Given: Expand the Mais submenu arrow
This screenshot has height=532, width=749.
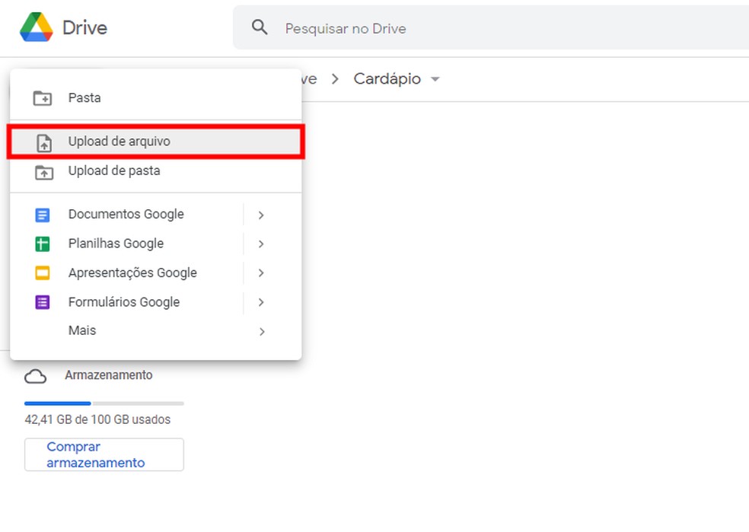Looking at the screenshot, I should 261,332.
